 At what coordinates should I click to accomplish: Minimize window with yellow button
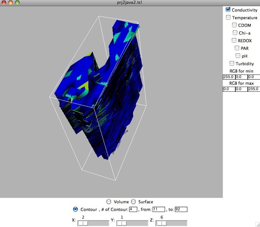10,2
